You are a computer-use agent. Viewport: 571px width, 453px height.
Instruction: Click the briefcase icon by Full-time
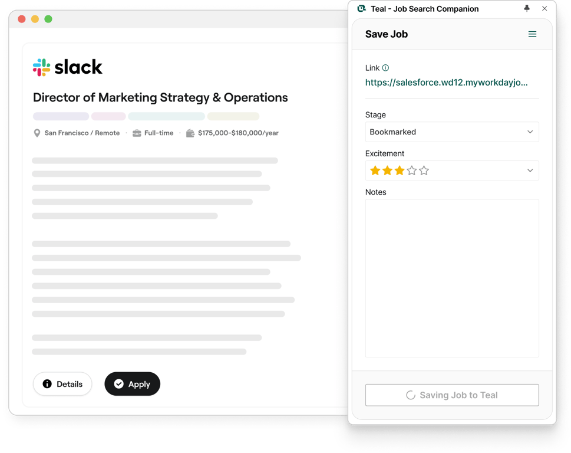coord(137,133)
